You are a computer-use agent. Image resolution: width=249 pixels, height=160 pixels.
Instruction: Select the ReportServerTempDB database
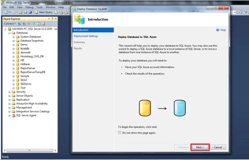[33, 72]
